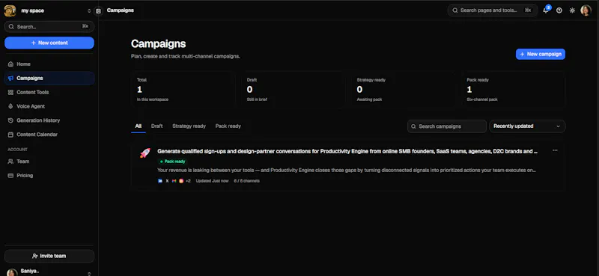
Task: Go to Home in the sidebar
Action: (49, 64)
